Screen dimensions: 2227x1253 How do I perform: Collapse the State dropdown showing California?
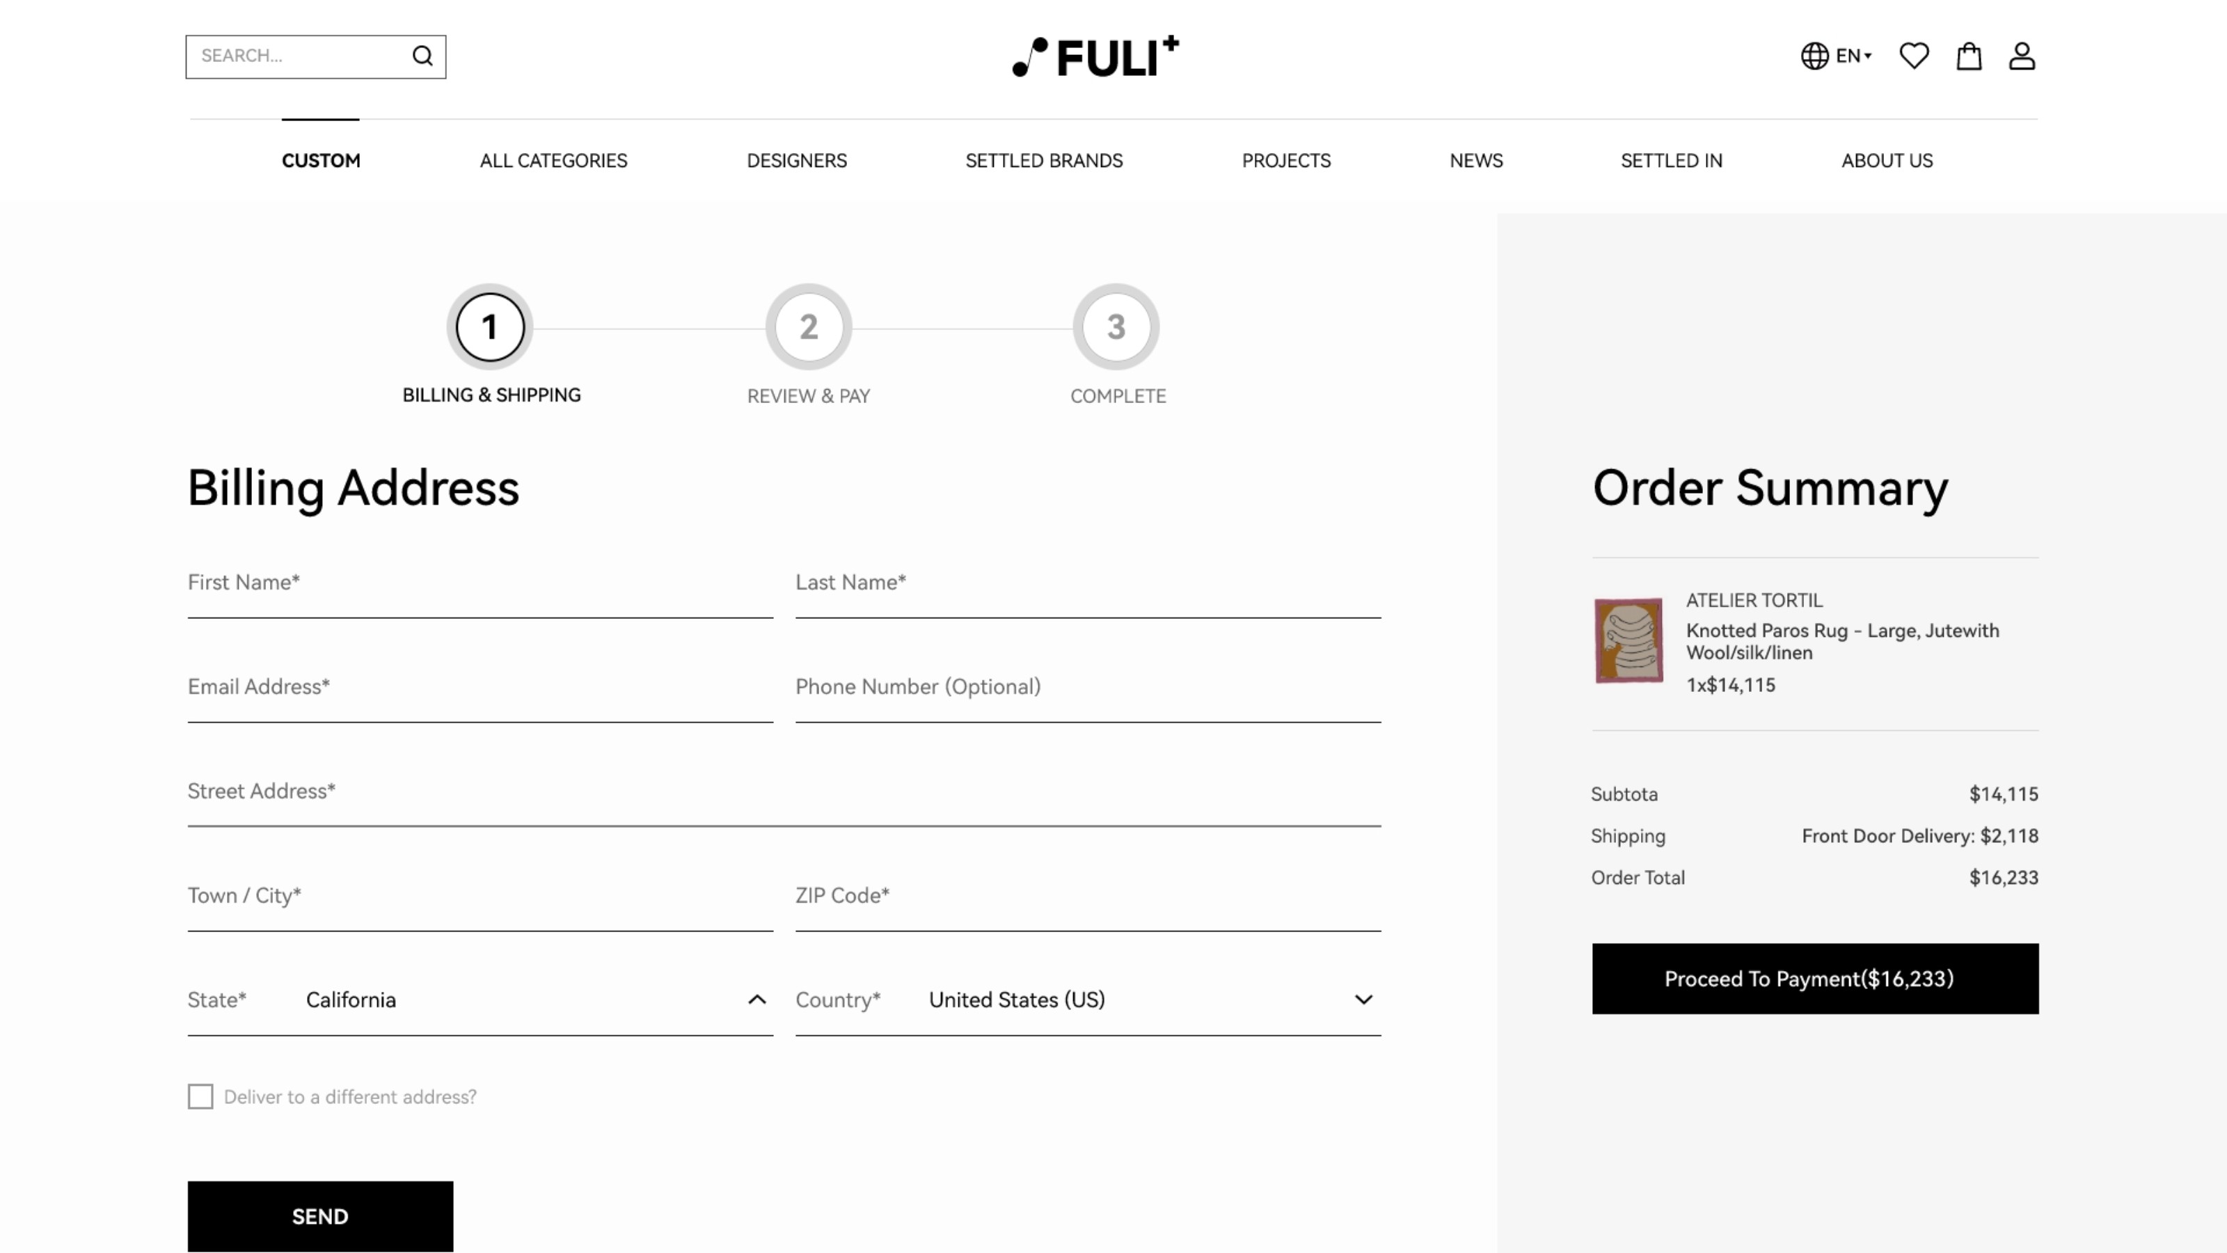click(756, 1000)
